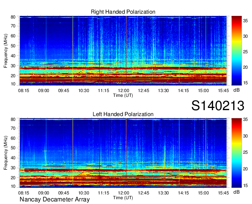The image size is (252, 204).
Task: Click the 35 label on Left Handed colorbar
Action: 245,119
